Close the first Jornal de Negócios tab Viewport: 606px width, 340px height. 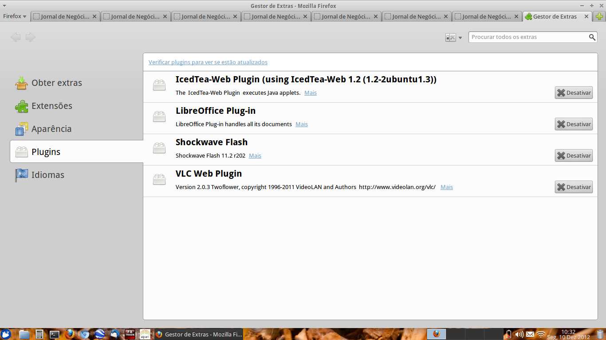point(94,16)
